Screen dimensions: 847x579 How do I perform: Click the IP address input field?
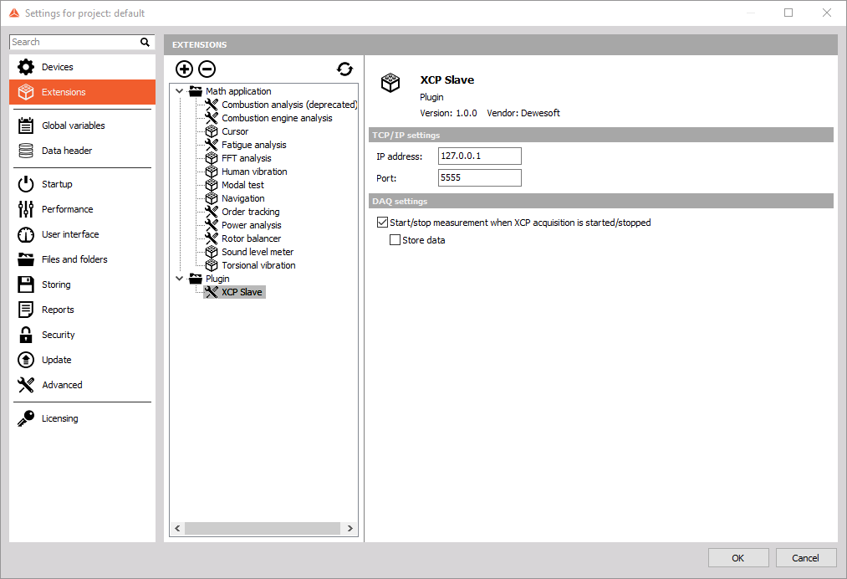[480, 156]
